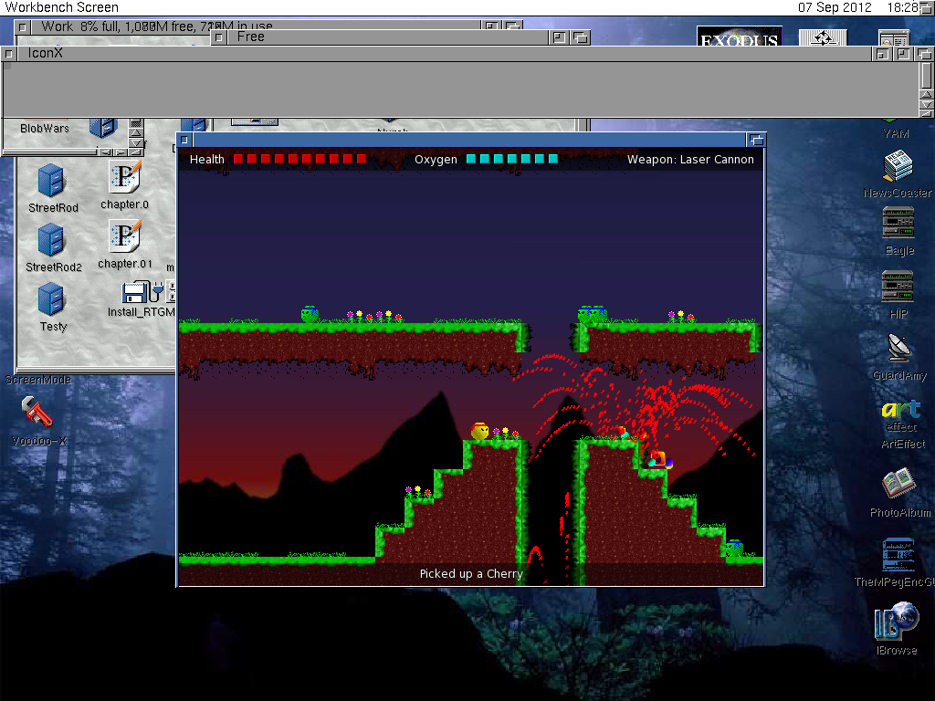Close the game window
935x701 pixels.
pos(184,140)
